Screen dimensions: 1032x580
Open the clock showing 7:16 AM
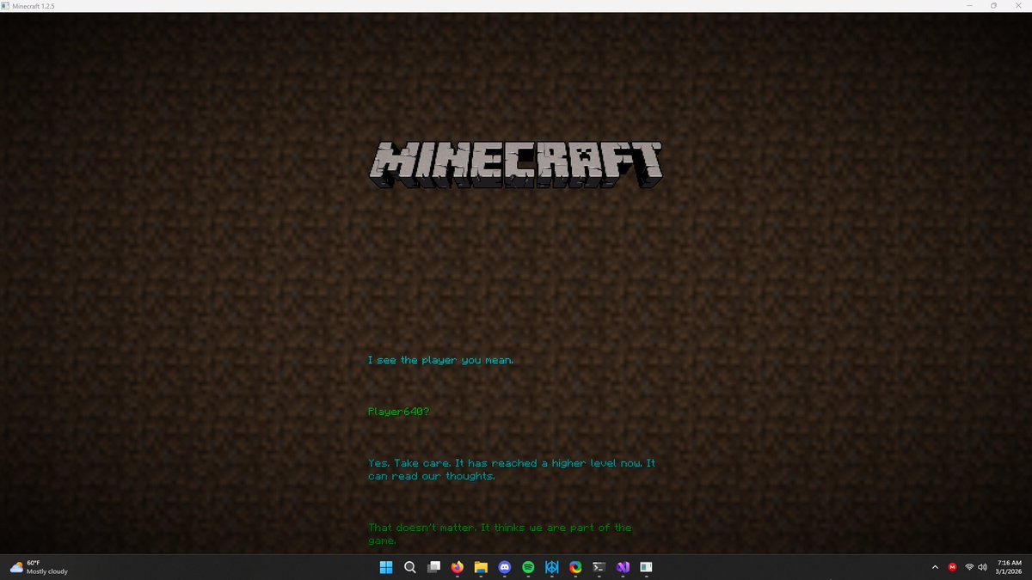1010,567
